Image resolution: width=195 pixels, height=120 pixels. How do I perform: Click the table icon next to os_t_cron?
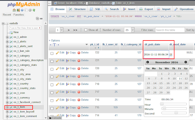click(x=11, y=93)
